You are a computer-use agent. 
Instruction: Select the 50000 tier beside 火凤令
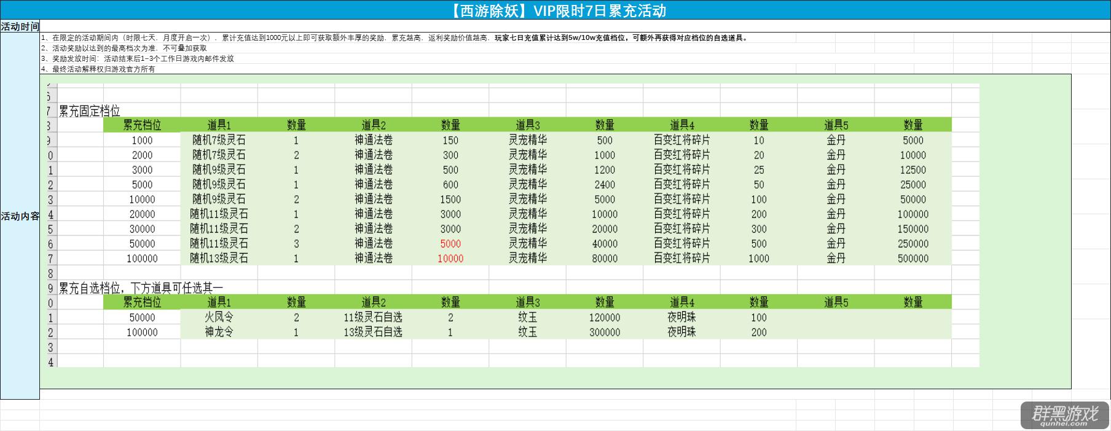coord(142,317)
